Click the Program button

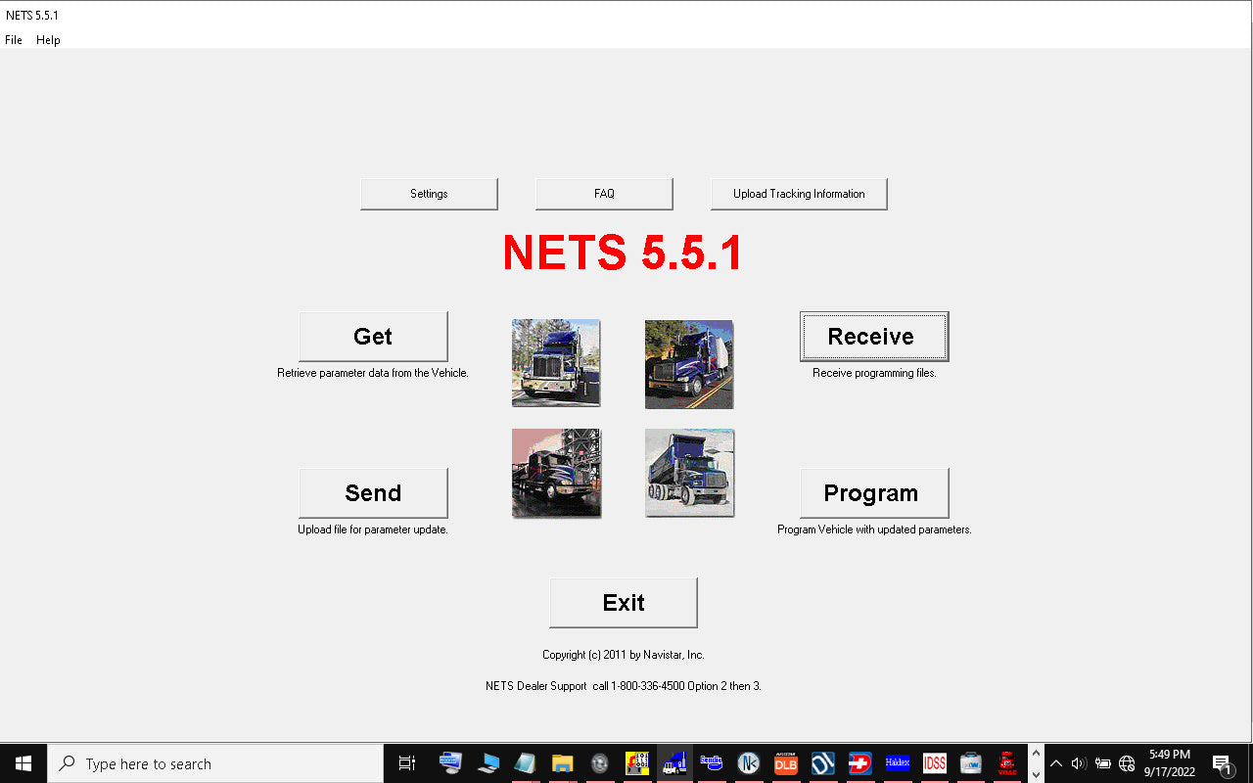pos(874,493)
